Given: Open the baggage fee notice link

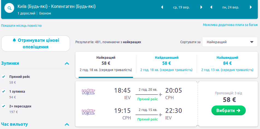Looking at the screenshot, I should point(230,25).
